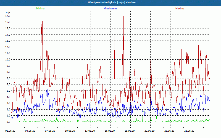221x138 pixels.
Task: Click the highest red Maxima peak near 17 m/s
Action: tap(123, 17)
